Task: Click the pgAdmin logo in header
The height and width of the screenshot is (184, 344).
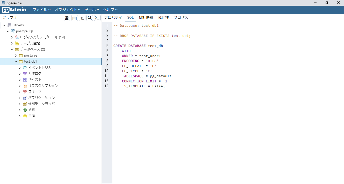Action: pos(14,10)
